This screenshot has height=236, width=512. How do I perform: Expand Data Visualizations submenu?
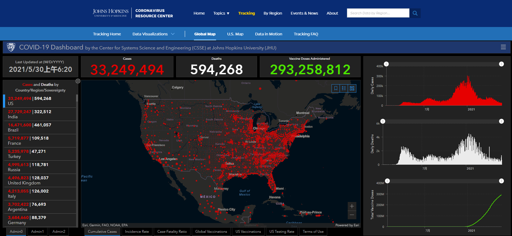tap(153, 34)
